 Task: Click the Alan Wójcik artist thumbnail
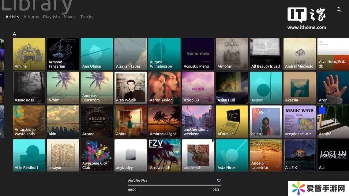[130, 88]
